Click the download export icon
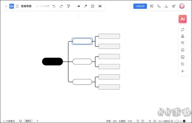The height and width of the screenshot is (123, 192). tap(166, 6)
